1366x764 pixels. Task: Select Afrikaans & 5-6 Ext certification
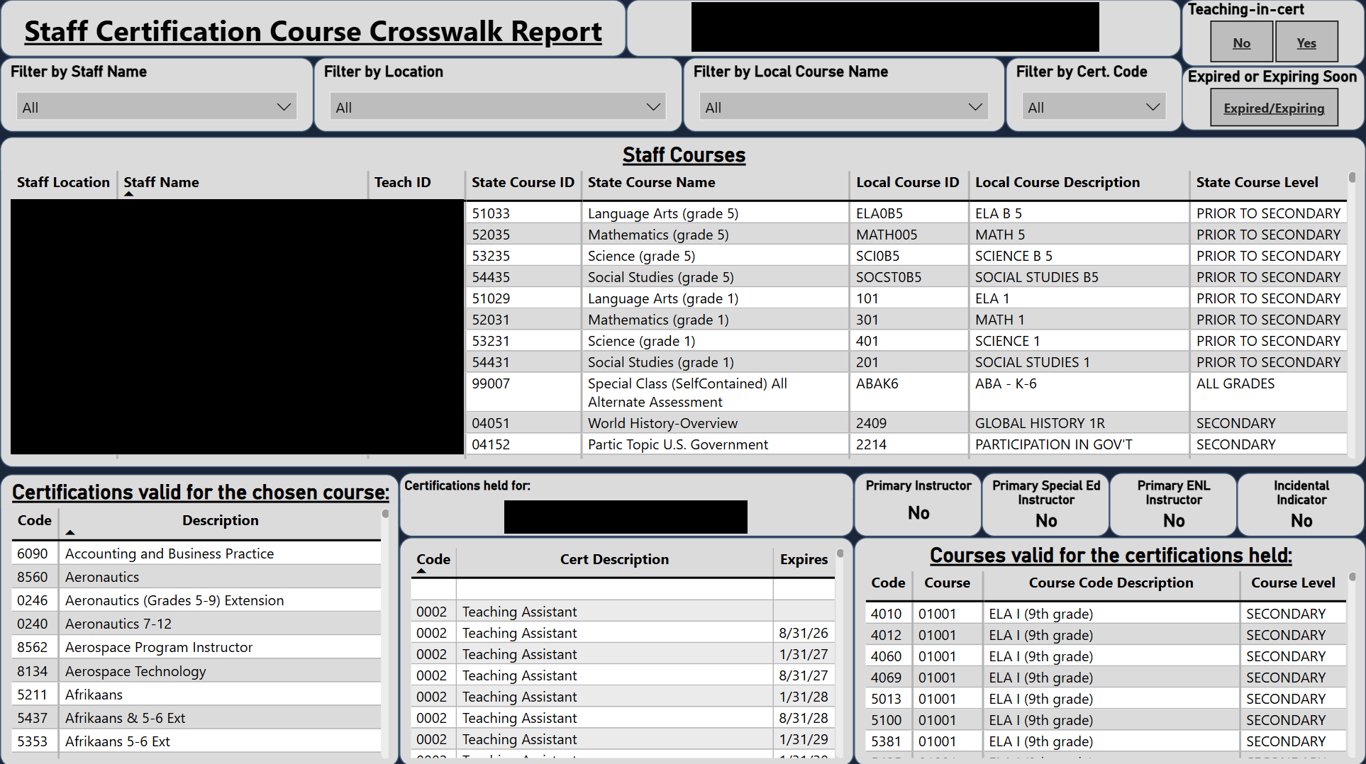click(x=125, y=718)
